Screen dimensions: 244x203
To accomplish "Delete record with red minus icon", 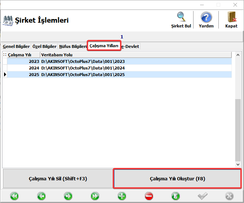I will click(x=149, y=196).
